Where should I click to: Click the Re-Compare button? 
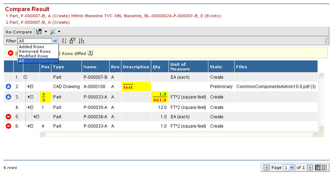(19, 32)
